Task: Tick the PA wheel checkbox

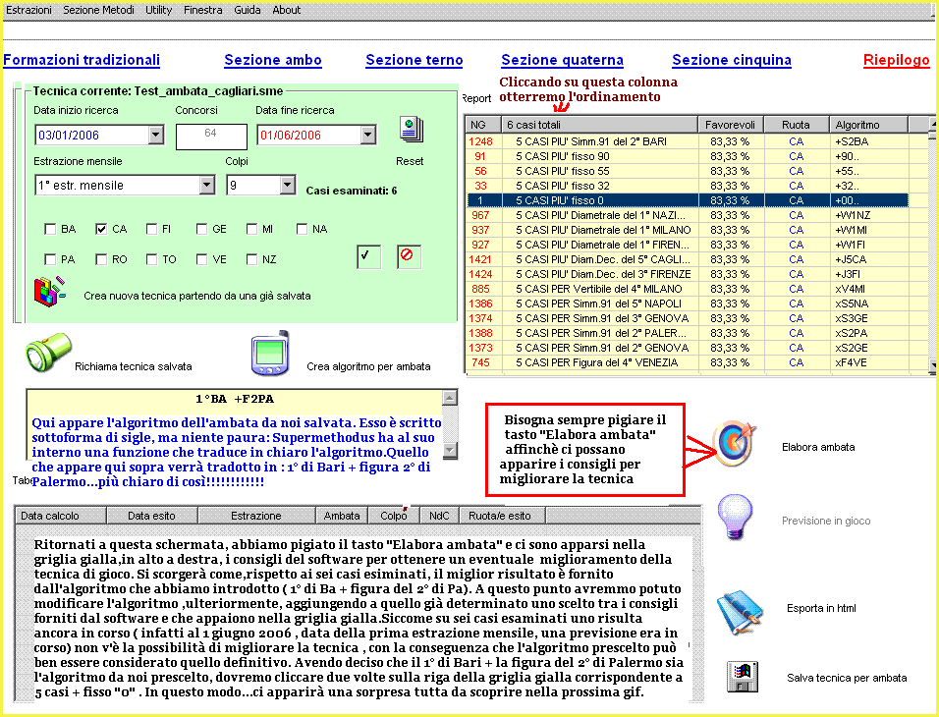Action: [50, 259]
